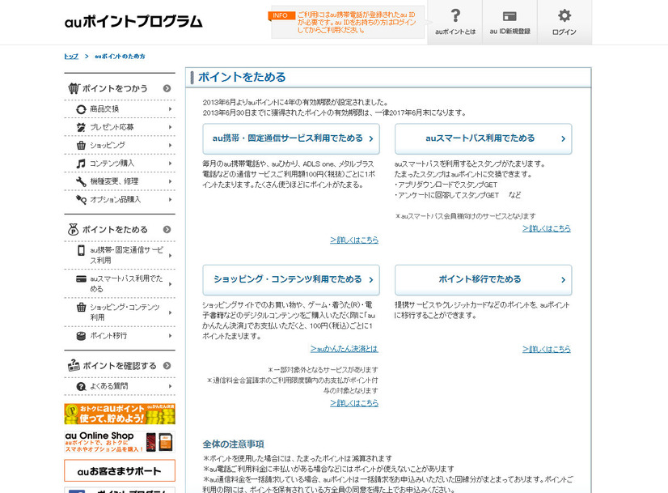Image resolution: width=668 pixels, height=493 pixels.
Task: Click the money bag icon beside ポイントをためる
Action: (74, 229)
